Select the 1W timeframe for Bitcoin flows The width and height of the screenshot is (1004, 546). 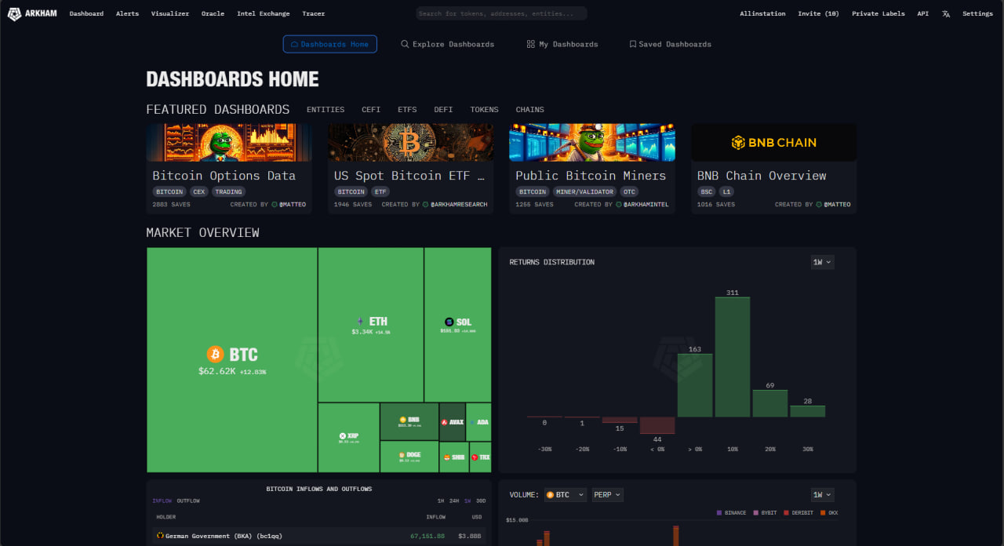[467, 500]
